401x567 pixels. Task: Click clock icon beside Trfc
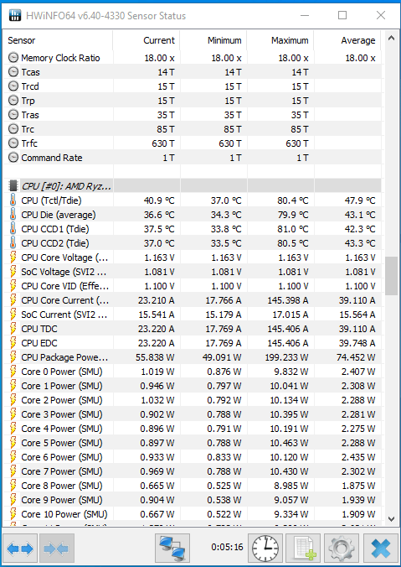(x=13, y=143)
